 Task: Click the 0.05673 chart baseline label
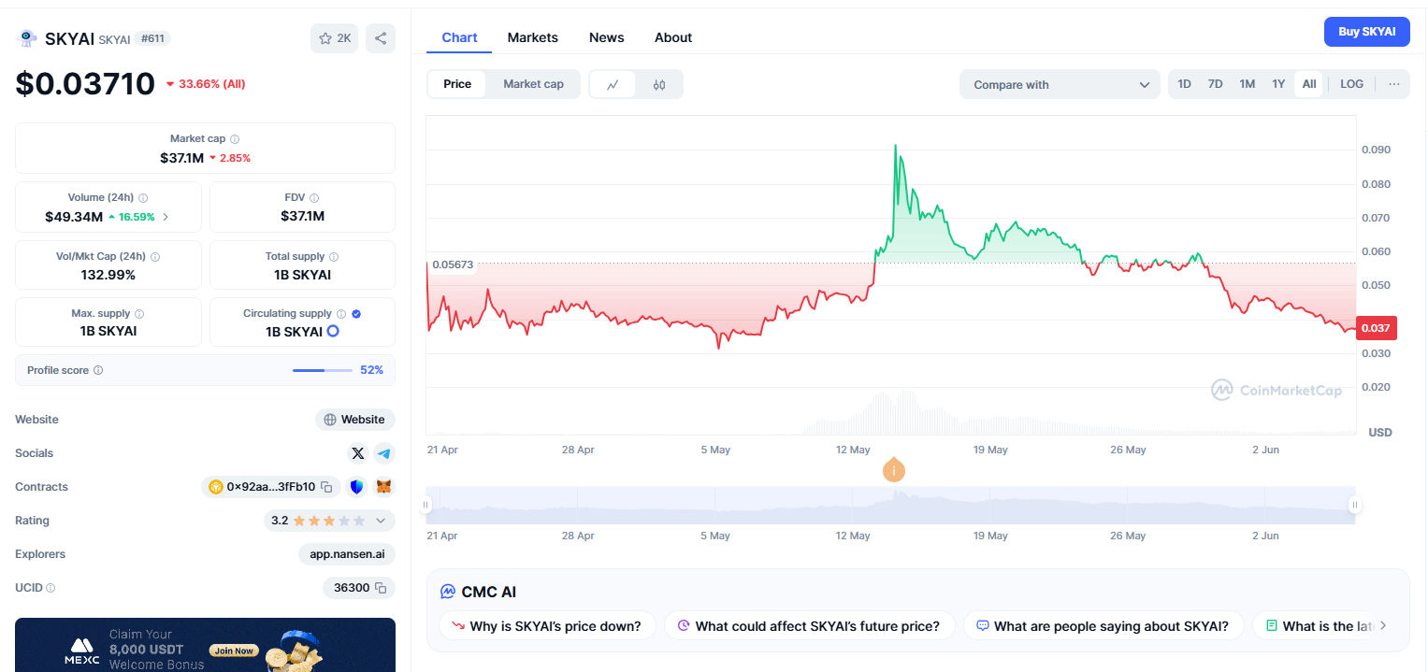coord(452,265)
